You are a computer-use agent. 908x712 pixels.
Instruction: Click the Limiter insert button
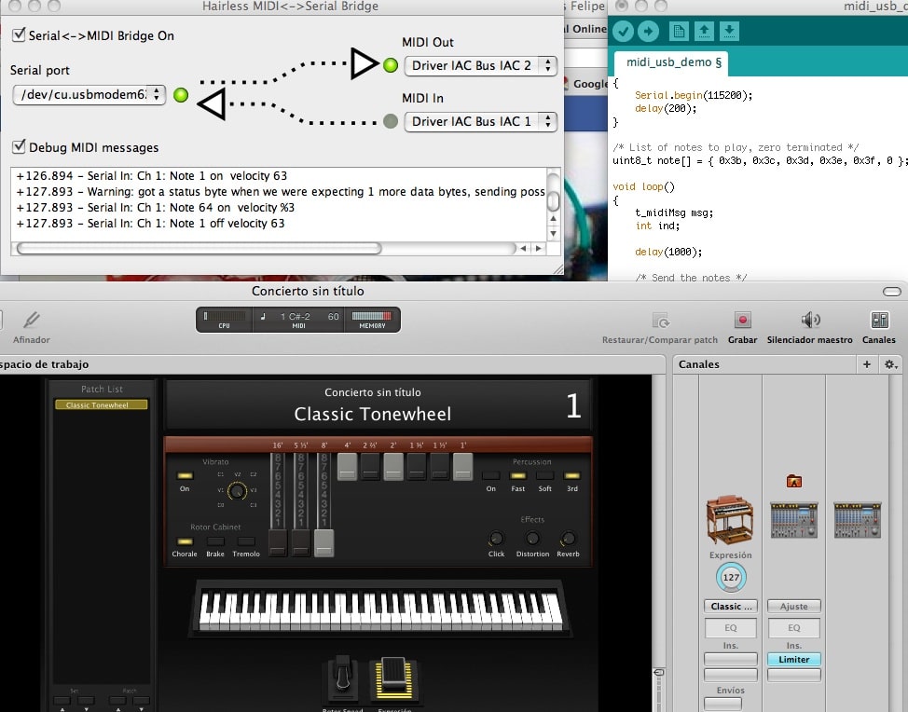point(794,659)
